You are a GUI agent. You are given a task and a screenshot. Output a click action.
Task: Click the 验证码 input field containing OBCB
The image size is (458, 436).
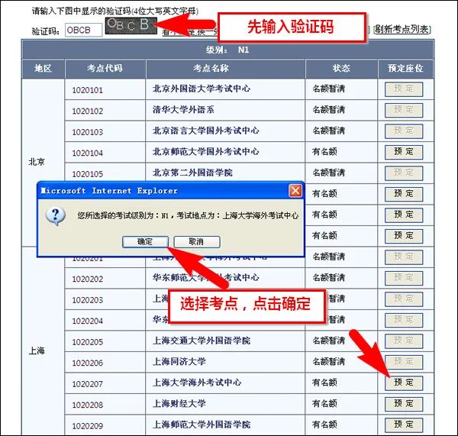click(x=83, y=30)
